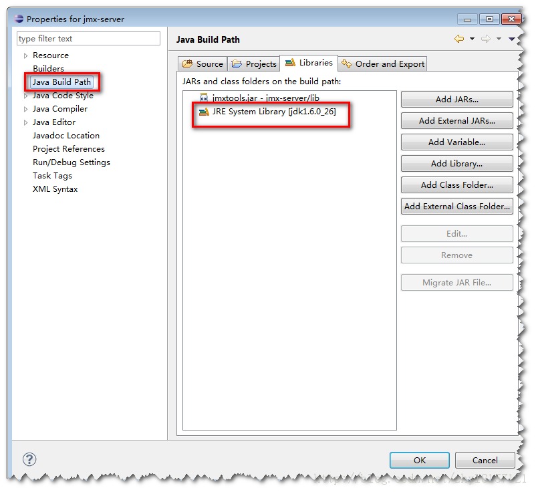Select Builders in the properties tree
Screen dimensions: 536x492
click(x=48, y=69)
